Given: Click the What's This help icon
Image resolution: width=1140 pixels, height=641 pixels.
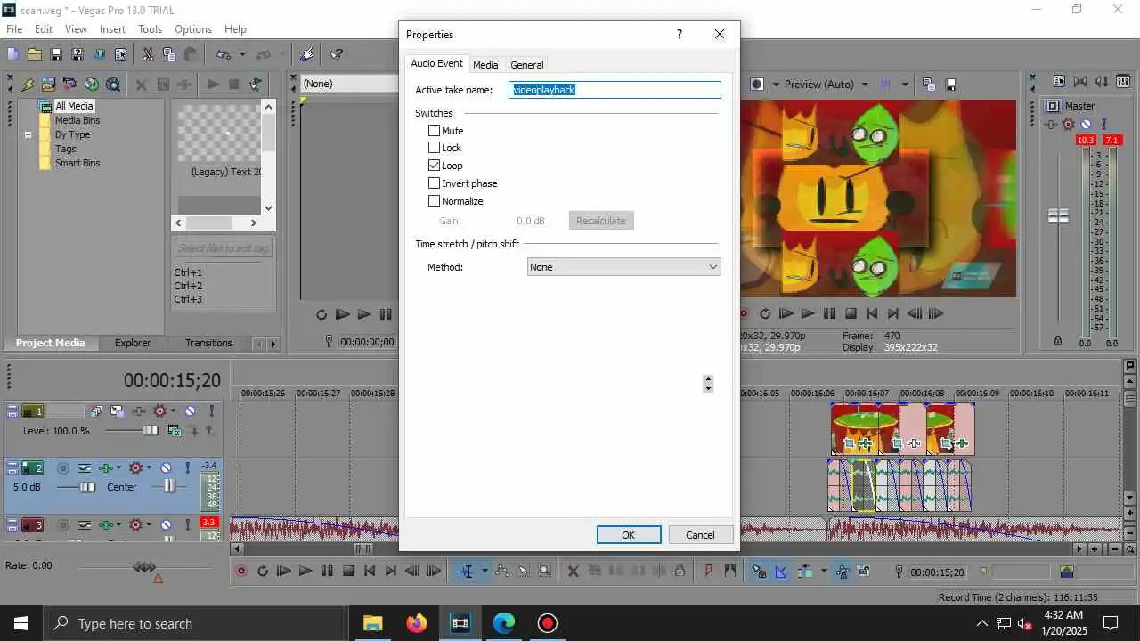Looking at the screenshot, I should (337, 54).
